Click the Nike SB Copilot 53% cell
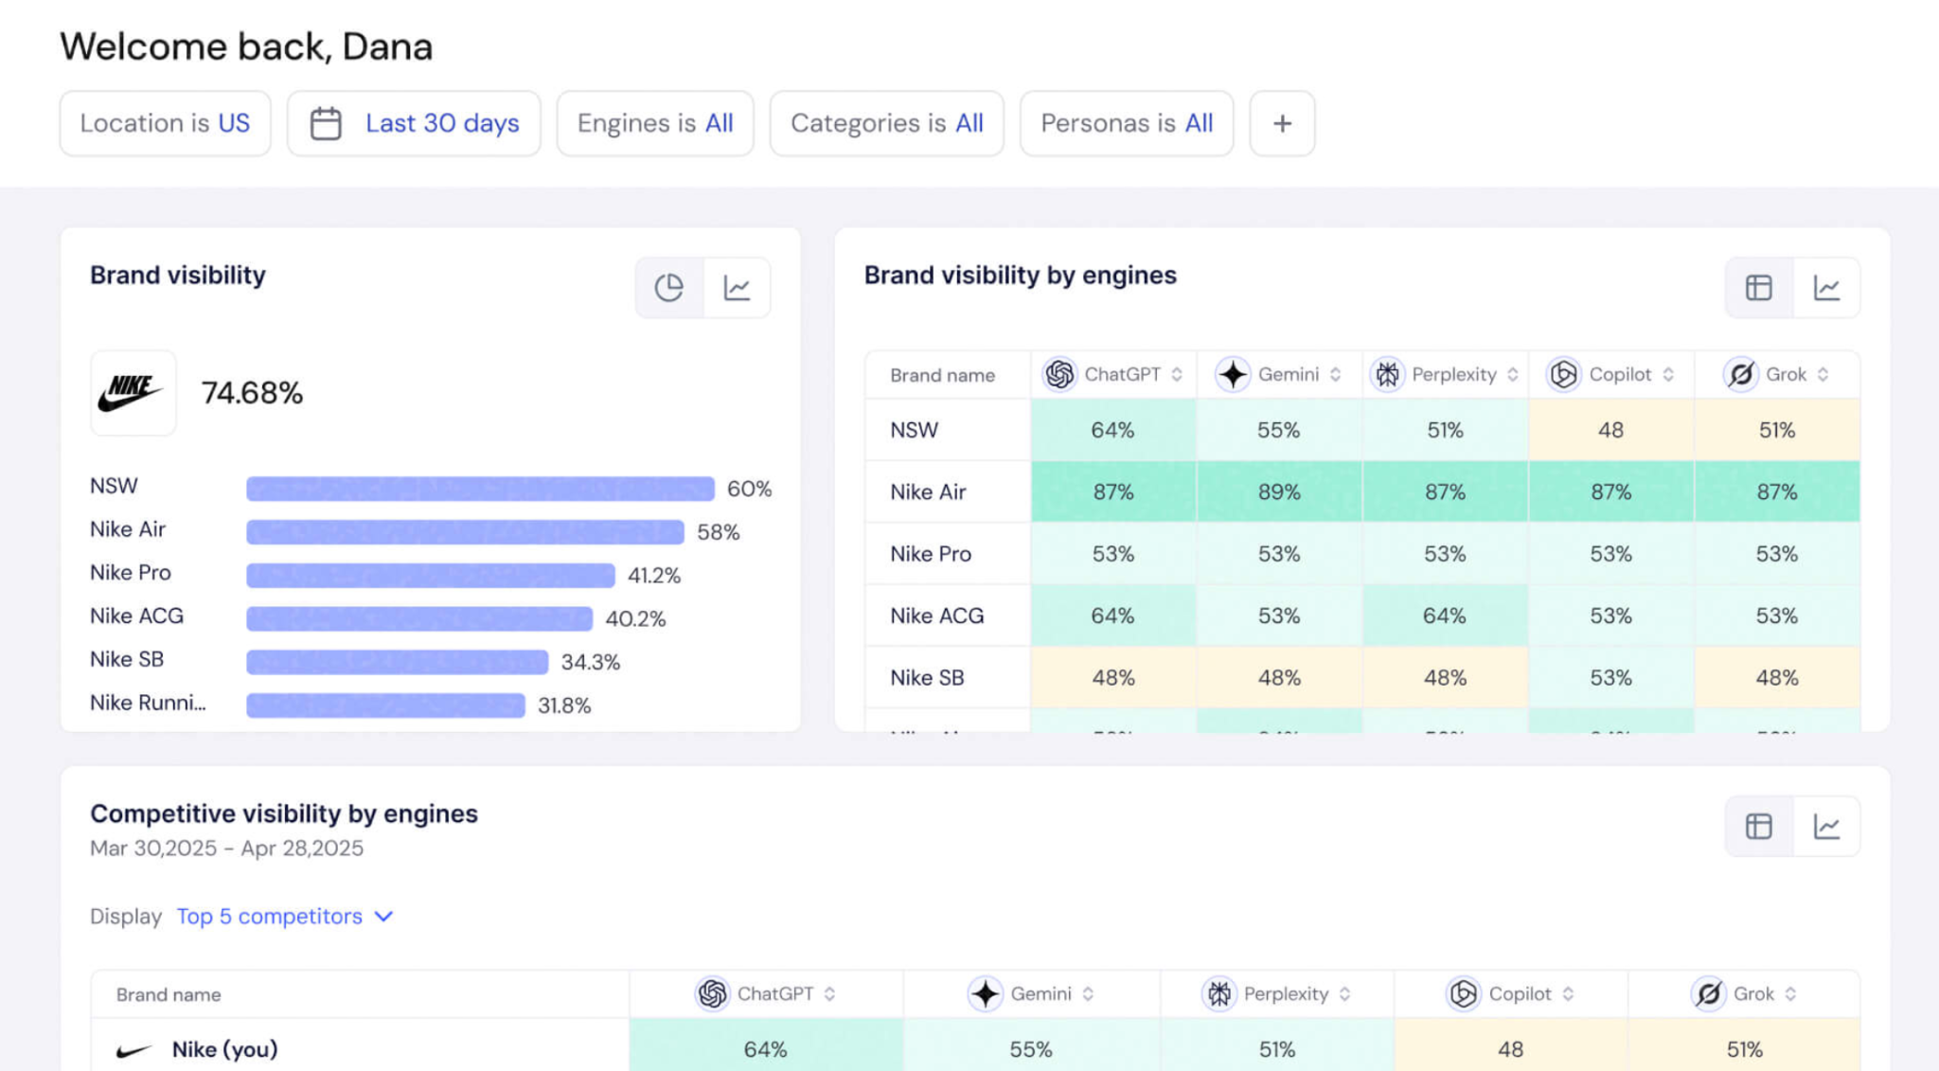The height and width of the screenshot is (1071, 1939). 1610,678
